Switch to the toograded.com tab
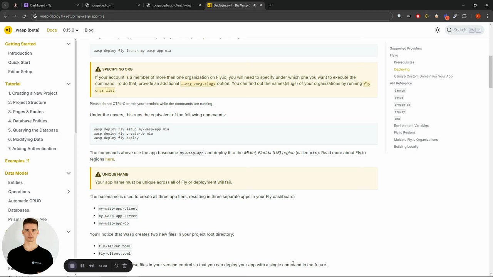The image size is (493, 277). [x=112, y=5]
